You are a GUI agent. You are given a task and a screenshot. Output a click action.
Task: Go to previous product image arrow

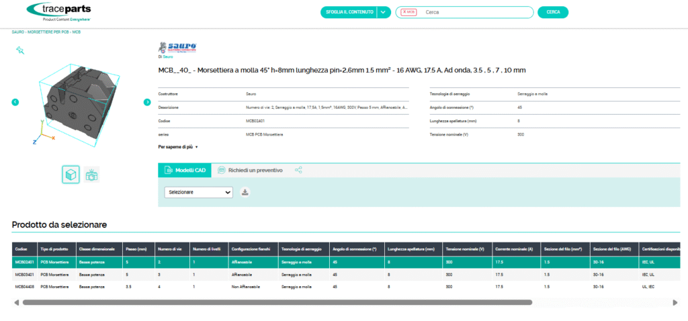(15, 102)
